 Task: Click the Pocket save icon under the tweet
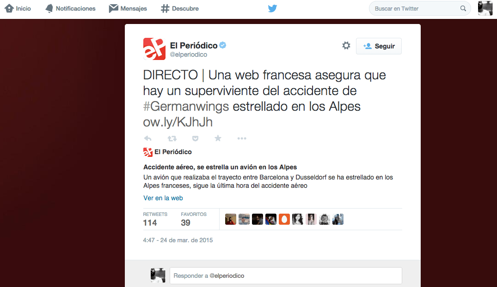(195, 138)
